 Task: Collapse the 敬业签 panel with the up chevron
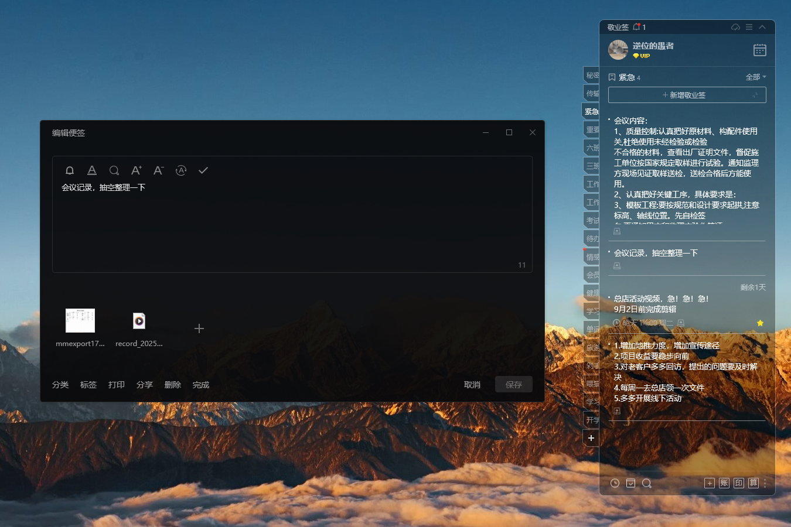tap(762, 27)
